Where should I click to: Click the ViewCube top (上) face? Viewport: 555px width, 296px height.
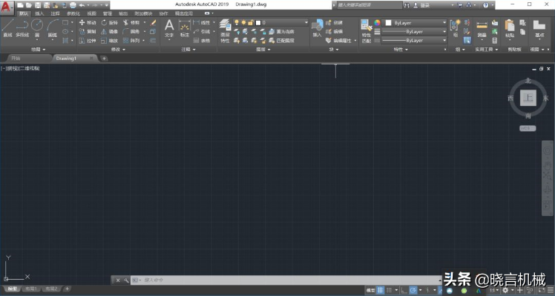[528, 98]
